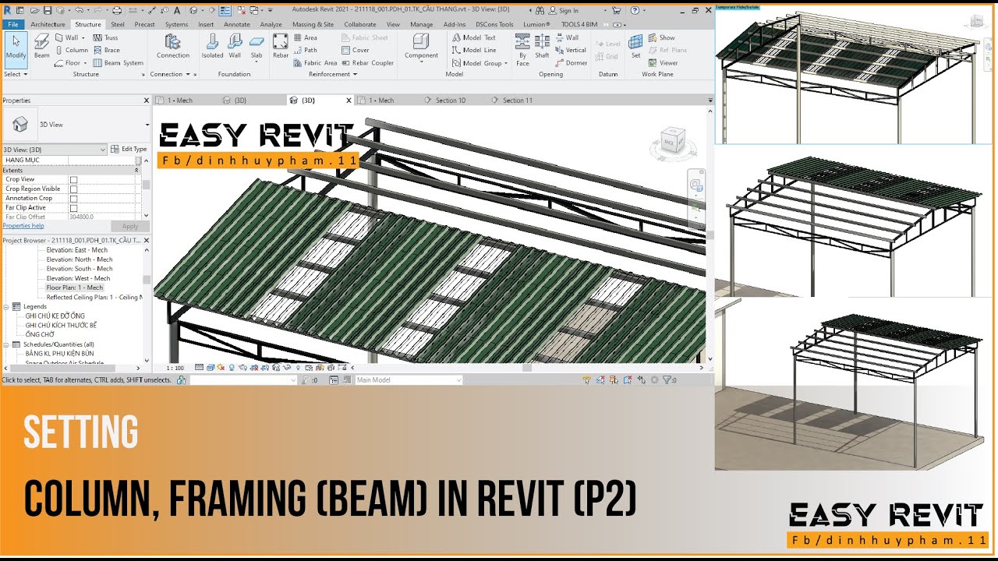Open the Connection tool
998x561 pixels.
pos(172,47)
